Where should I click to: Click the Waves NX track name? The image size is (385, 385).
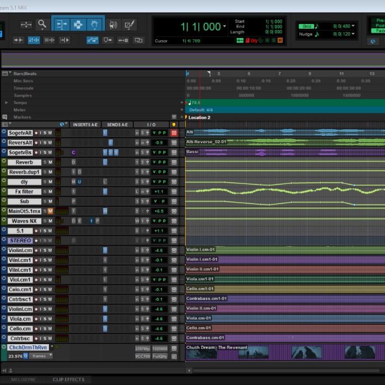coord(23,221)
